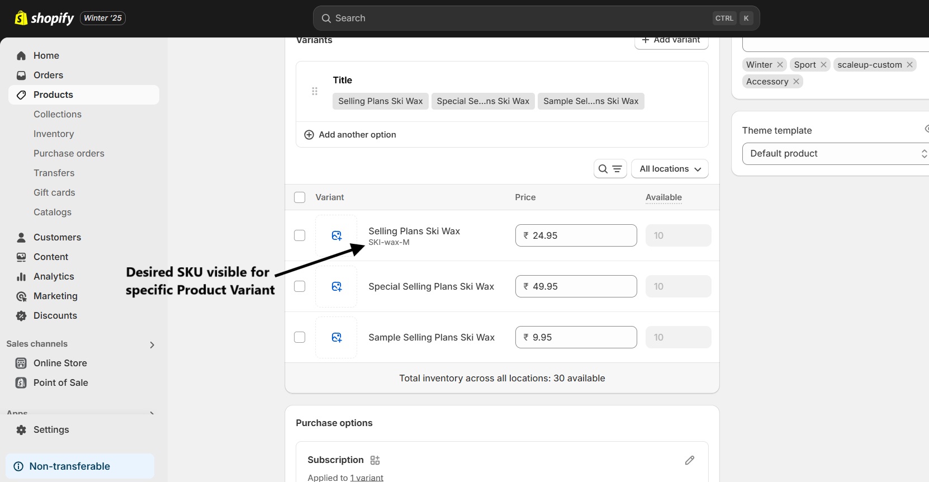
Task: Check the Selling Plans Ski Wax variant checkbox
Action: [300, 235]
